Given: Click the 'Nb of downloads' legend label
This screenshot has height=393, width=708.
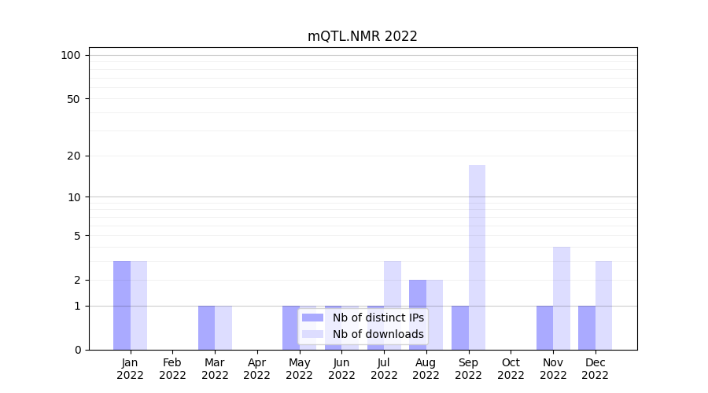Looking at the screenshot, I should [x=378, y=334].
